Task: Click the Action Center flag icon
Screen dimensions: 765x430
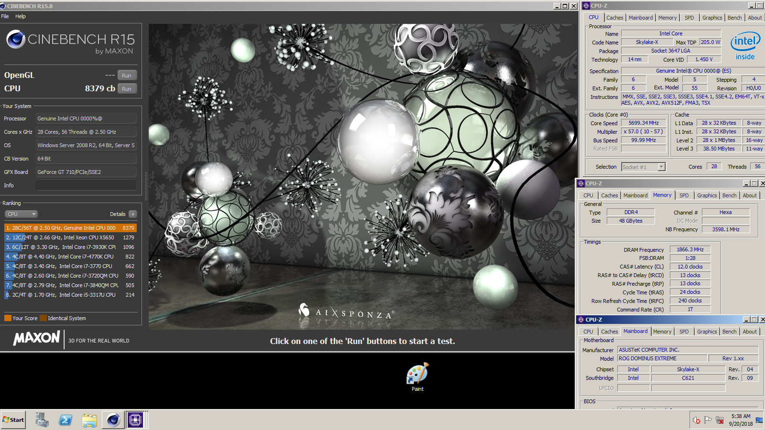Action: [708, 420]
